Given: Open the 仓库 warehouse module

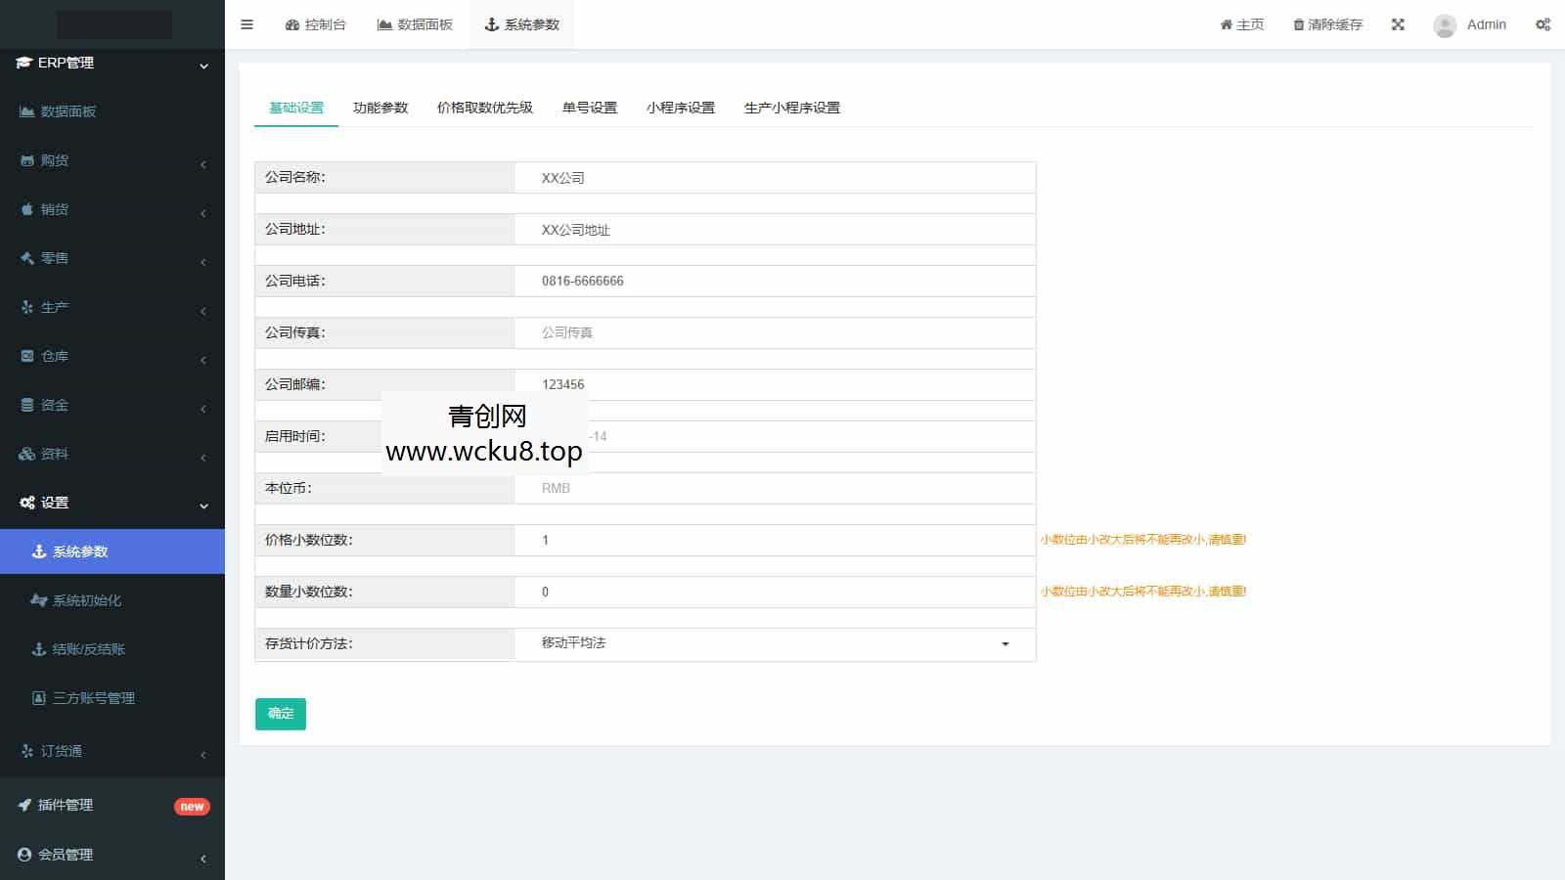Looking at the screenshot, I should [x=56, y=355].
